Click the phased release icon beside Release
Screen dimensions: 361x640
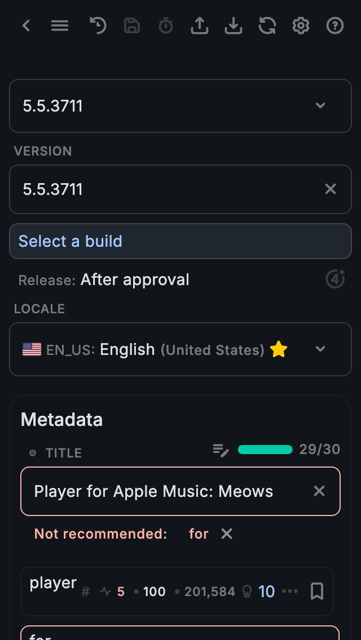point(335,279)
